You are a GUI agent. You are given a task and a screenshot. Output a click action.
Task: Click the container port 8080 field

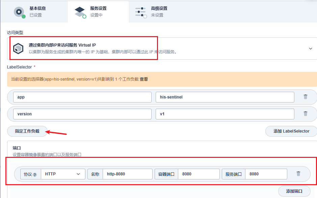point(199,174)
